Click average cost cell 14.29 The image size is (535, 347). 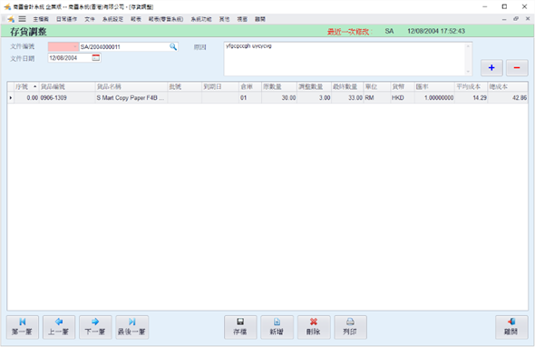[472, 98]
